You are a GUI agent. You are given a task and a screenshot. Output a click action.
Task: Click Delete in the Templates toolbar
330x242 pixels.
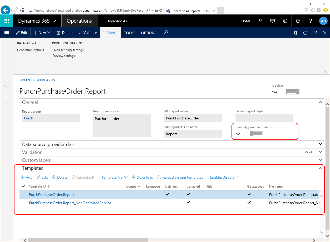click(x=60, y=177)
